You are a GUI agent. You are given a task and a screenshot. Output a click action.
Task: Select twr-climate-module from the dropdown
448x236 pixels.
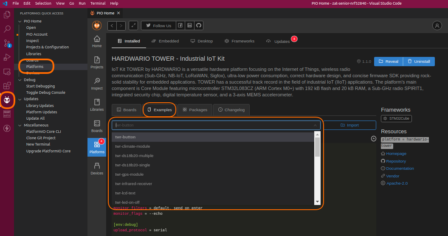(213, 146)
